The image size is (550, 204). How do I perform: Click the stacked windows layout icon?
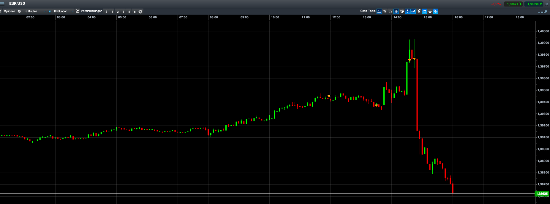546,12
